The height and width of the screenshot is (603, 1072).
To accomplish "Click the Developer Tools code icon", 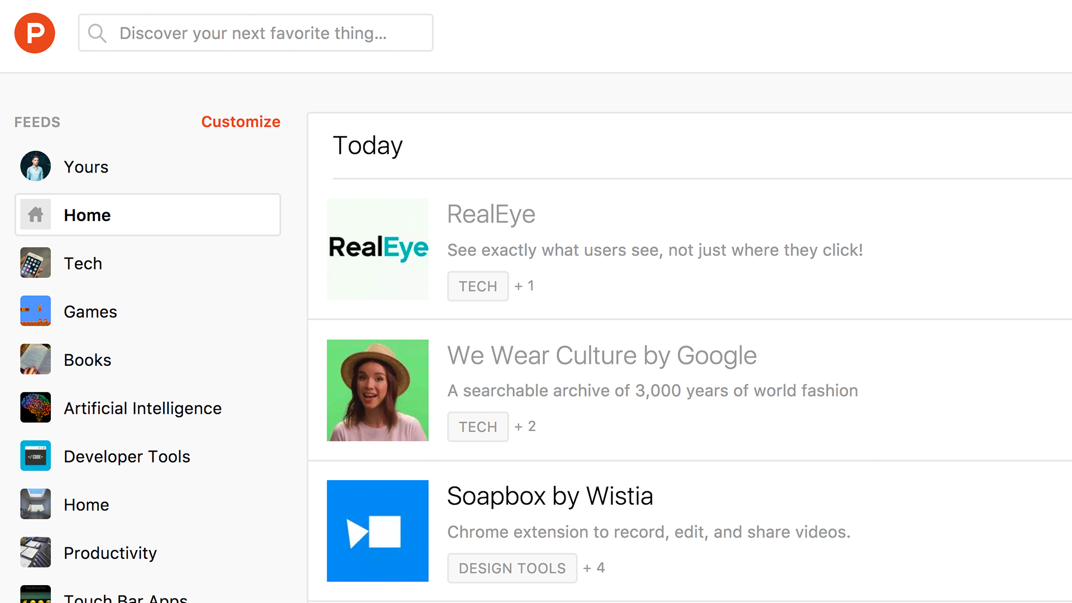I will point(35,456).
